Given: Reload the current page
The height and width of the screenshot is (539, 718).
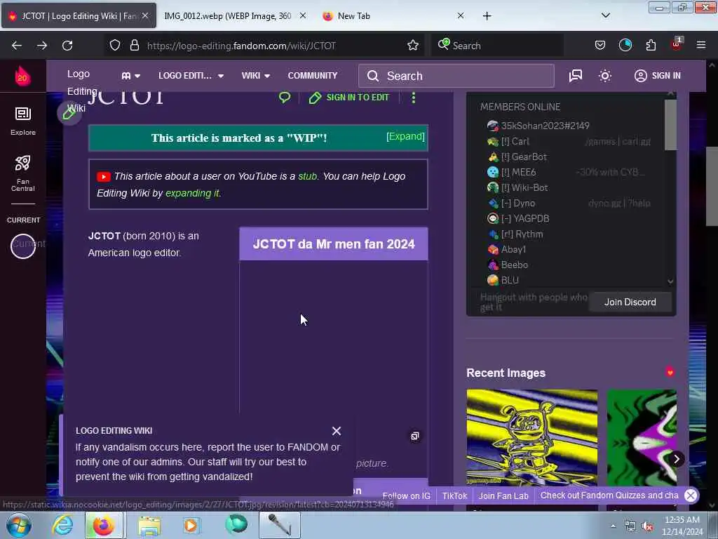Looking at the screenshot, I should click(67, 46).
